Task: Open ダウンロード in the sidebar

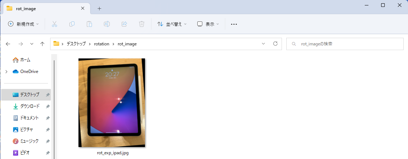Action: pyautogui.click(x=26, y=106)
